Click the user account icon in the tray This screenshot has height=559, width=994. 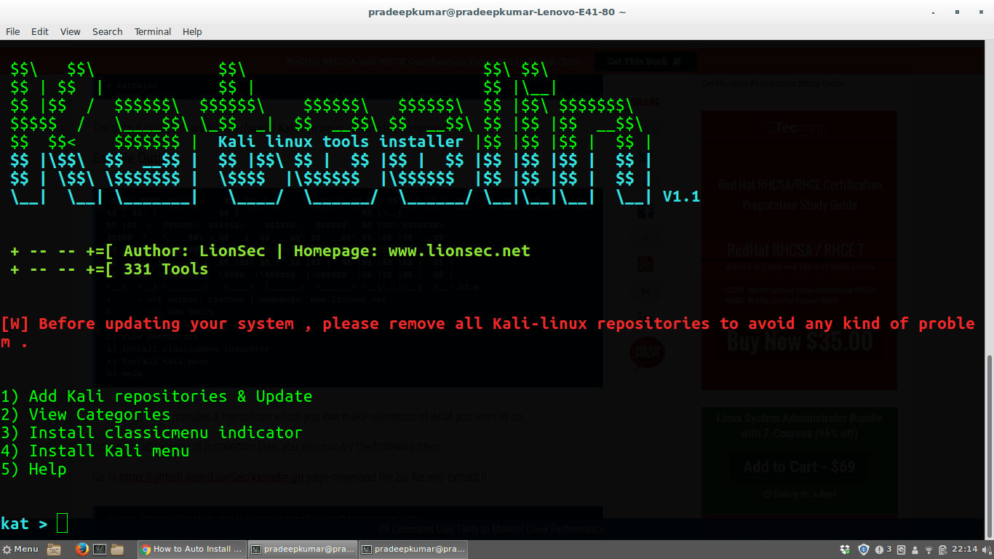pos(914,549)
